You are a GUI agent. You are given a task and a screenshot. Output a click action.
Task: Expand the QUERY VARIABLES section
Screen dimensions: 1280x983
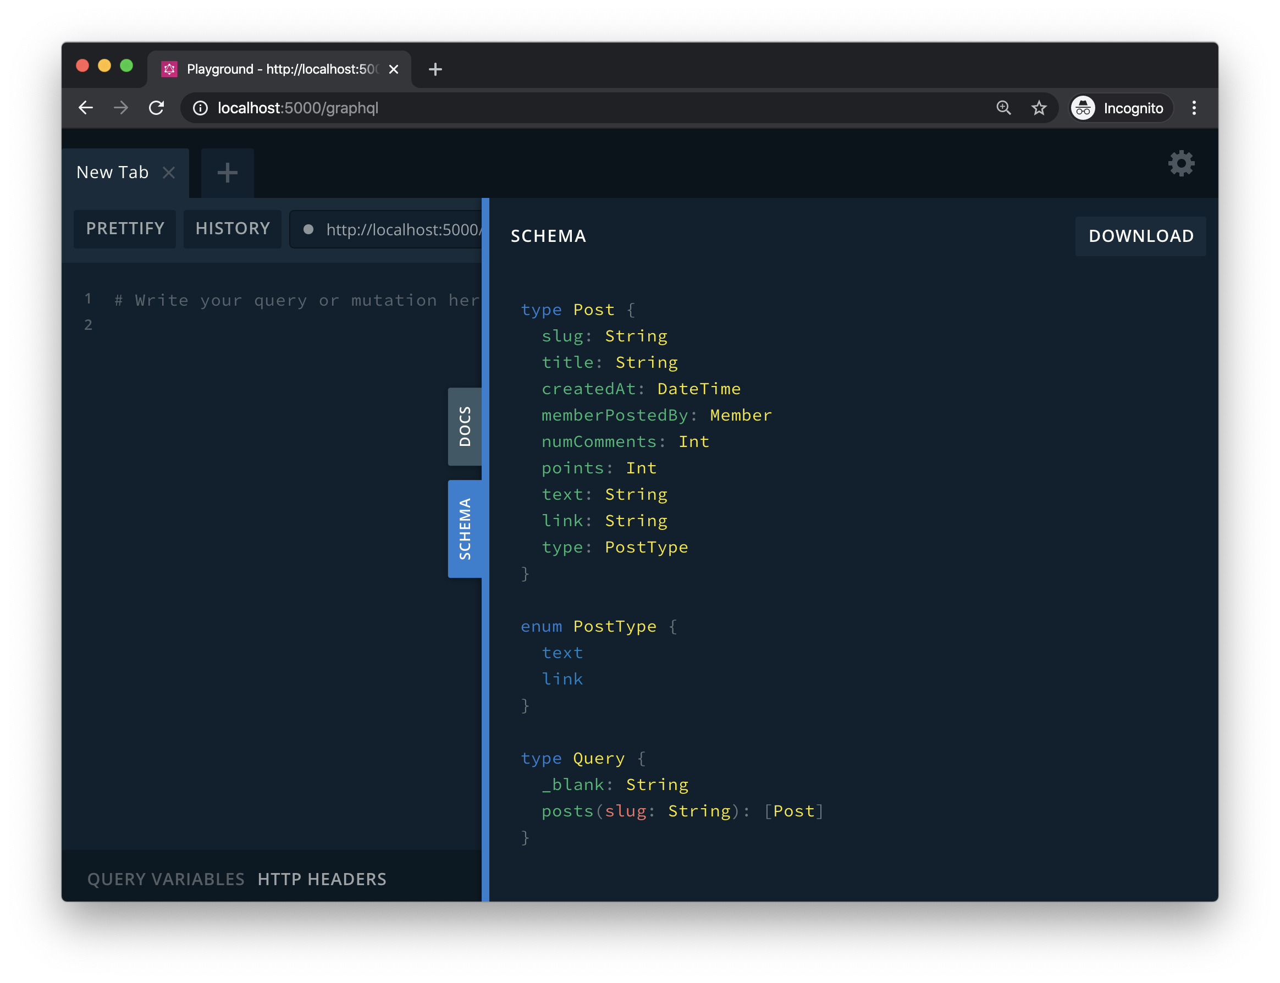[x=165, y=879]
